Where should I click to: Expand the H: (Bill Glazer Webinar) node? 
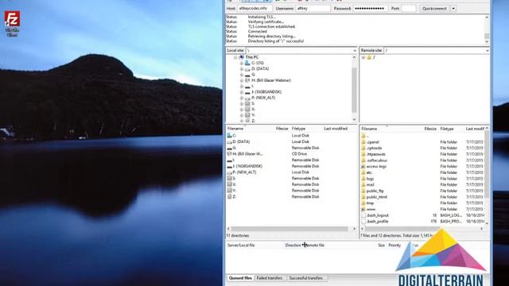[x=242, y=80]
